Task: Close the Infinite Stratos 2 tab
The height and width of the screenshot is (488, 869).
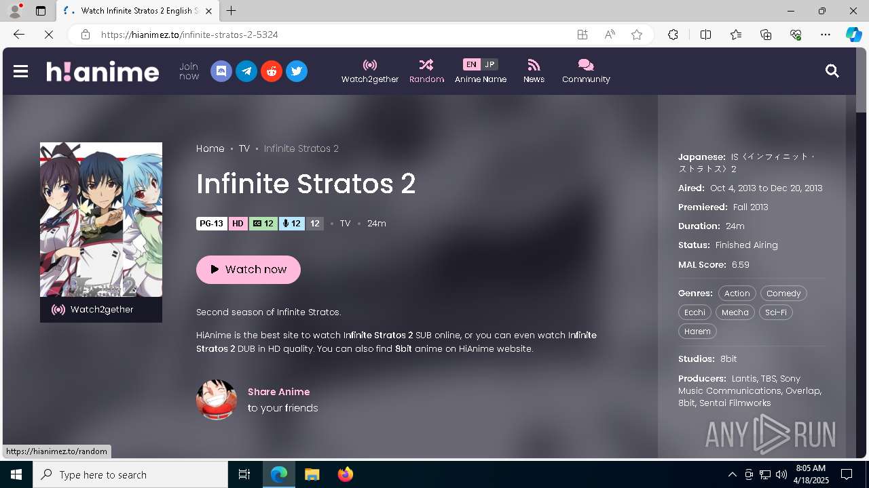Action: tap(208, 11)
